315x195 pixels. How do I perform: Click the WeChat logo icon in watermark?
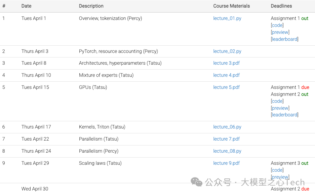coord(197,182)
